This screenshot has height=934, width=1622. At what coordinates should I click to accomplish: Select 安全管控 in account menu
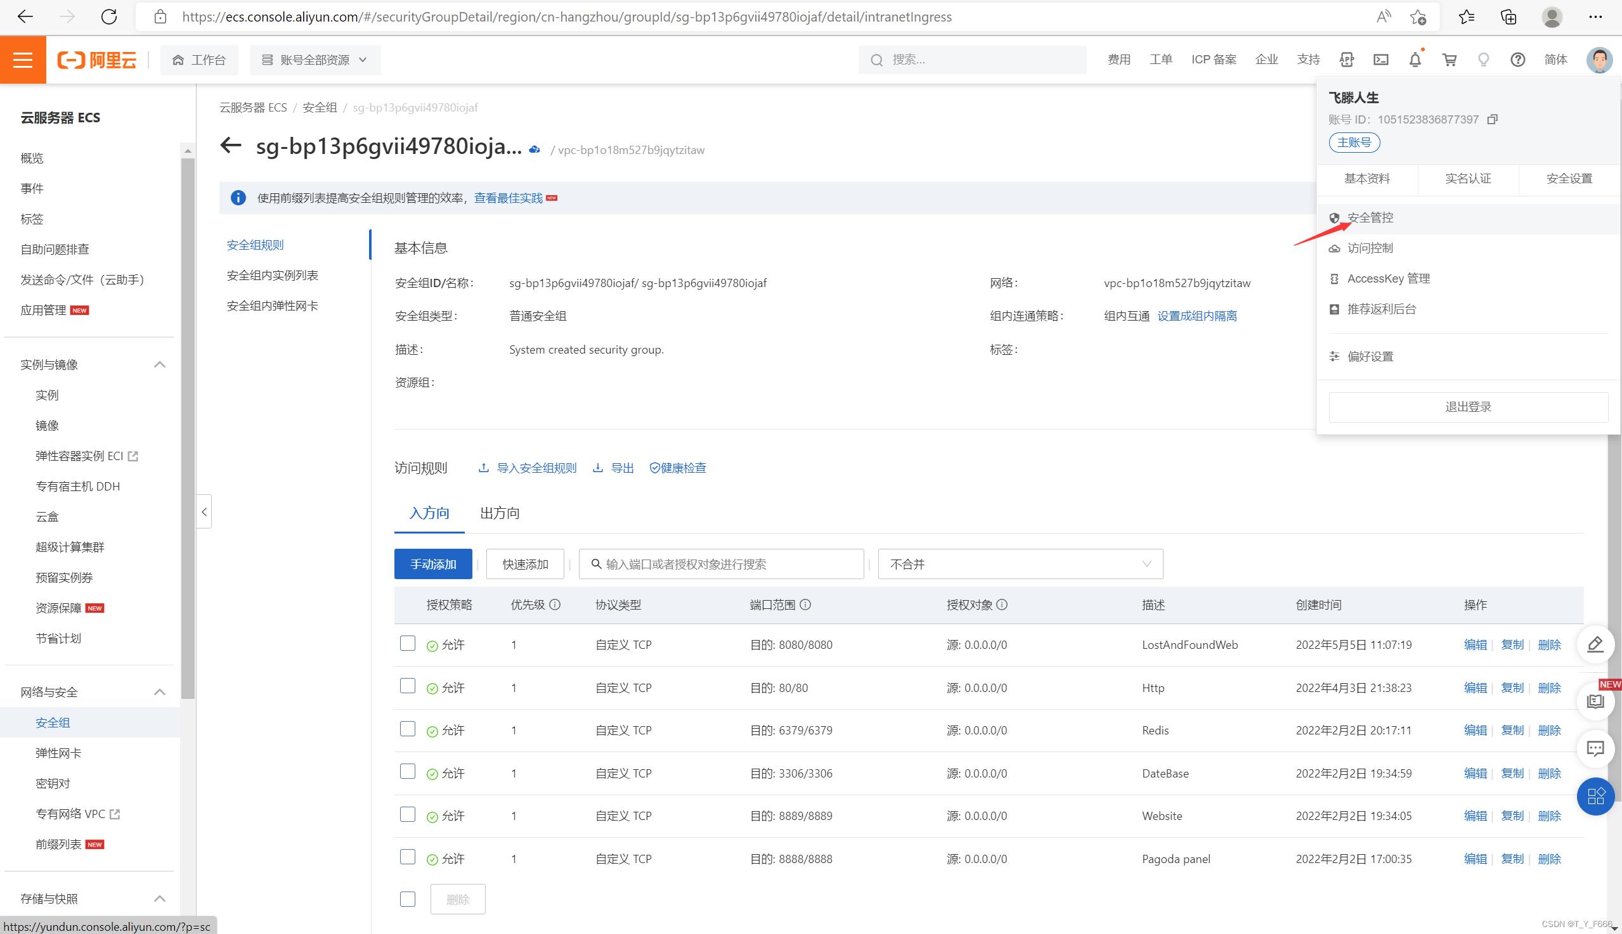point(1469,218)
